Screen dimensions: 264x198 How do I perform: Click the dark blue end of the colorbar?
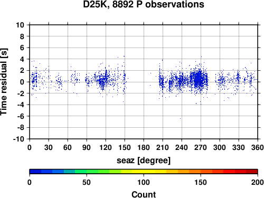point(35,172)
